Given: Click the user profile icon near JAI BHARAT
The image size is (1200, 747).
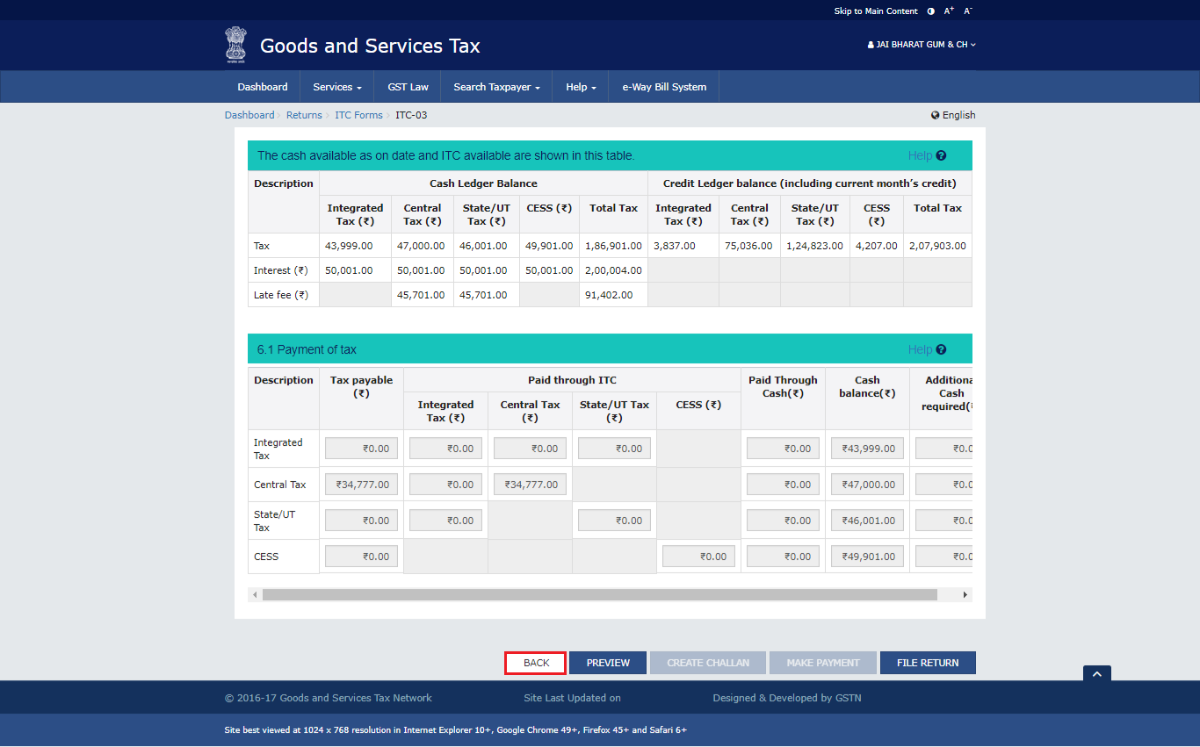Looking at the screenshot, I should (x=871, y=45).
